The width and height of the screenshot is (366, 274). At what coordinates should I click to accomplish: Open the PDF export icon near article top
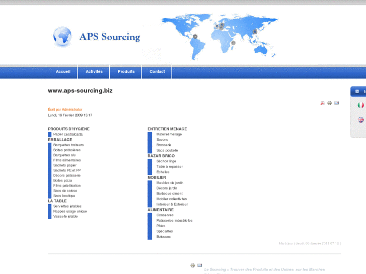[322, 103]
